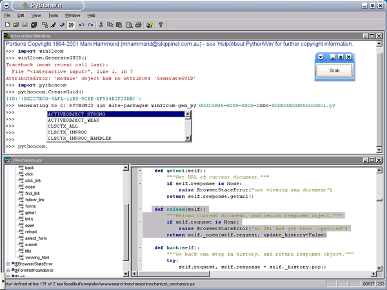Click the Grab button

click(x=335, y=71)
